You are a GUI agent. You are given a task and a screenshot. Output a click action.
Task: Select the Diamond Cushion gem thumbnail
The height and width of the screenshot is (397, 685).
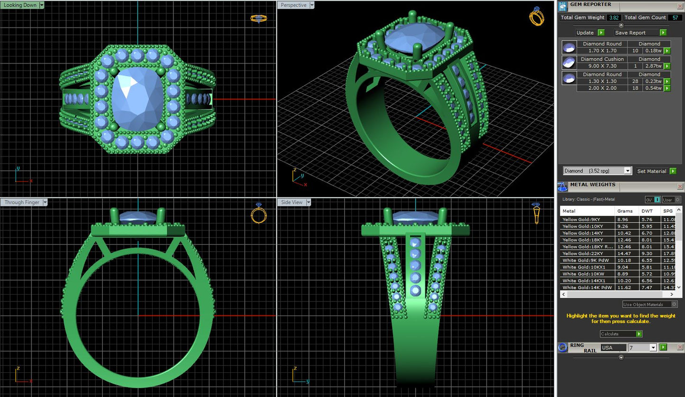pyautogui.click(x=568, y=63)
